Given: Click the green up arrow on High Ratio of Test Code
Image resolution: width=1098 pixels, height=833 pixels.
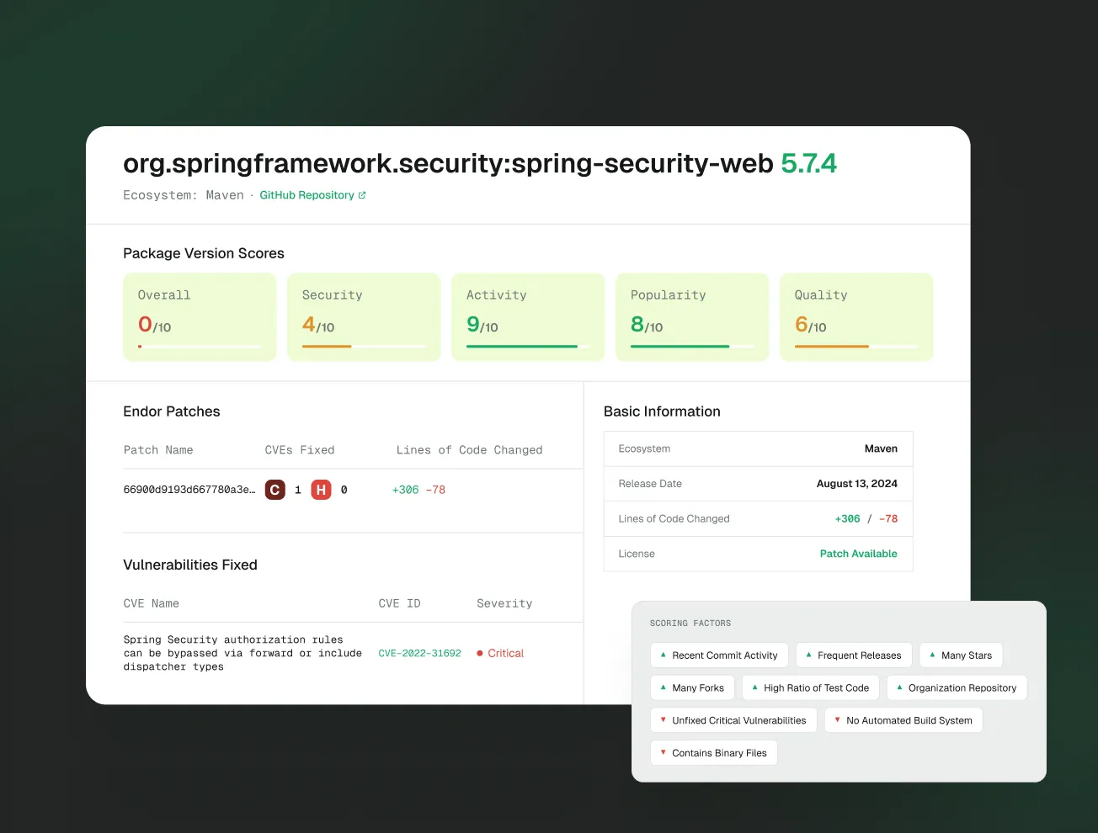Looking at the screenshot, I should tap(755, 687).
